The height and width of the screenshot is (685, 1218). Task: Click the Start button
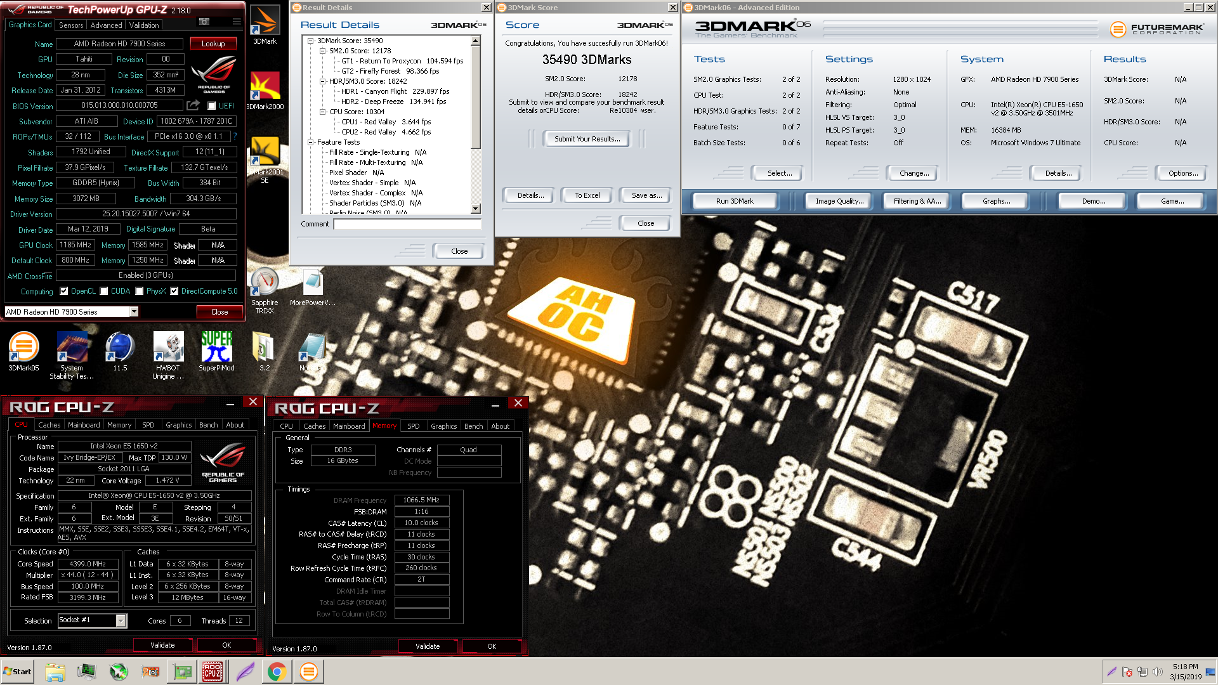point(18,672)
